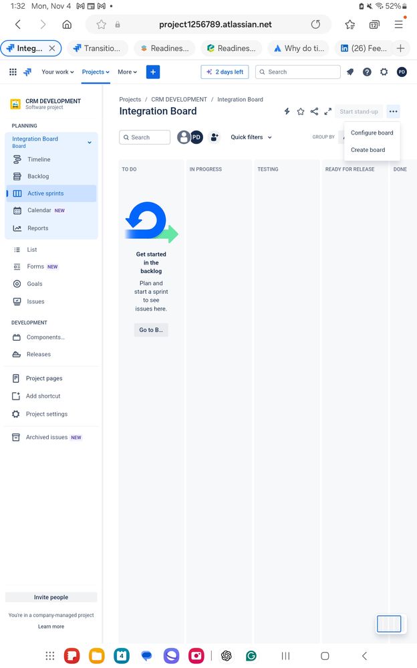Switch to the LinkedIn (26) Fee... tab
This screenshot has width=417, height=668.
(x=364, y=48)
